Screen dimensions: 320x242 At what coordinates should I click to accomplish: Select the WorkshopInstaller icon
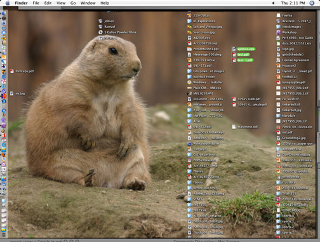point(189,144)
